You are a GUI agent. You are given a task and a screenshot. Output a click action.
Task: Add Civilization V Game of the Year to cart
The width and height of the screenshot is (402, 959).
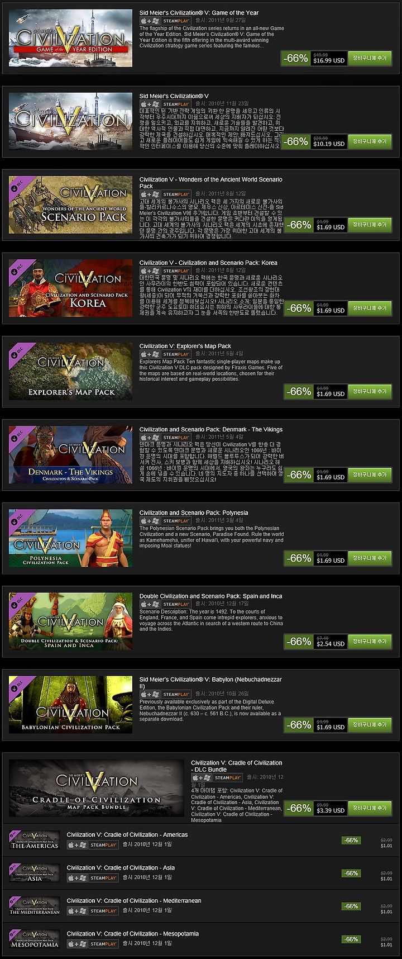pyautogui.click(x=370, y=58)
